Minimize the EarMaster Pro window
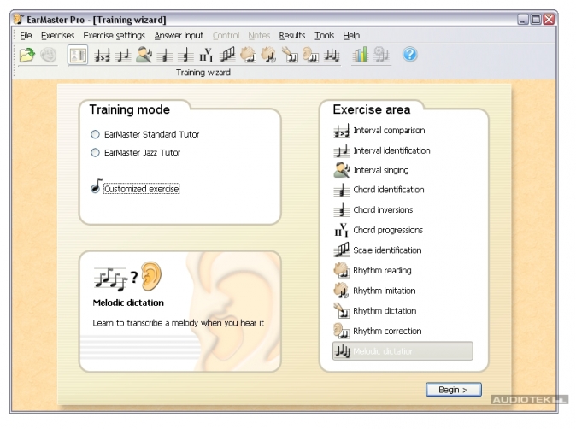 tap(523, 19)
